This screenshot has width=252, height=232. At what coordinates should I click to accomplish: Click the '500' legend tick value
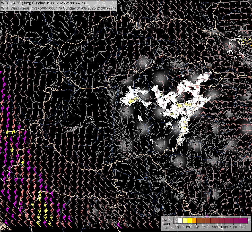pos(196,227)
